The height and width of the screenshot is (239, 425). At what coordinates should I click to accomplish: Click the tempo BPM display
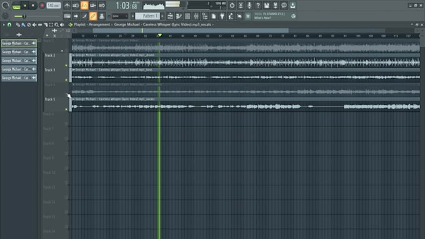53,6
